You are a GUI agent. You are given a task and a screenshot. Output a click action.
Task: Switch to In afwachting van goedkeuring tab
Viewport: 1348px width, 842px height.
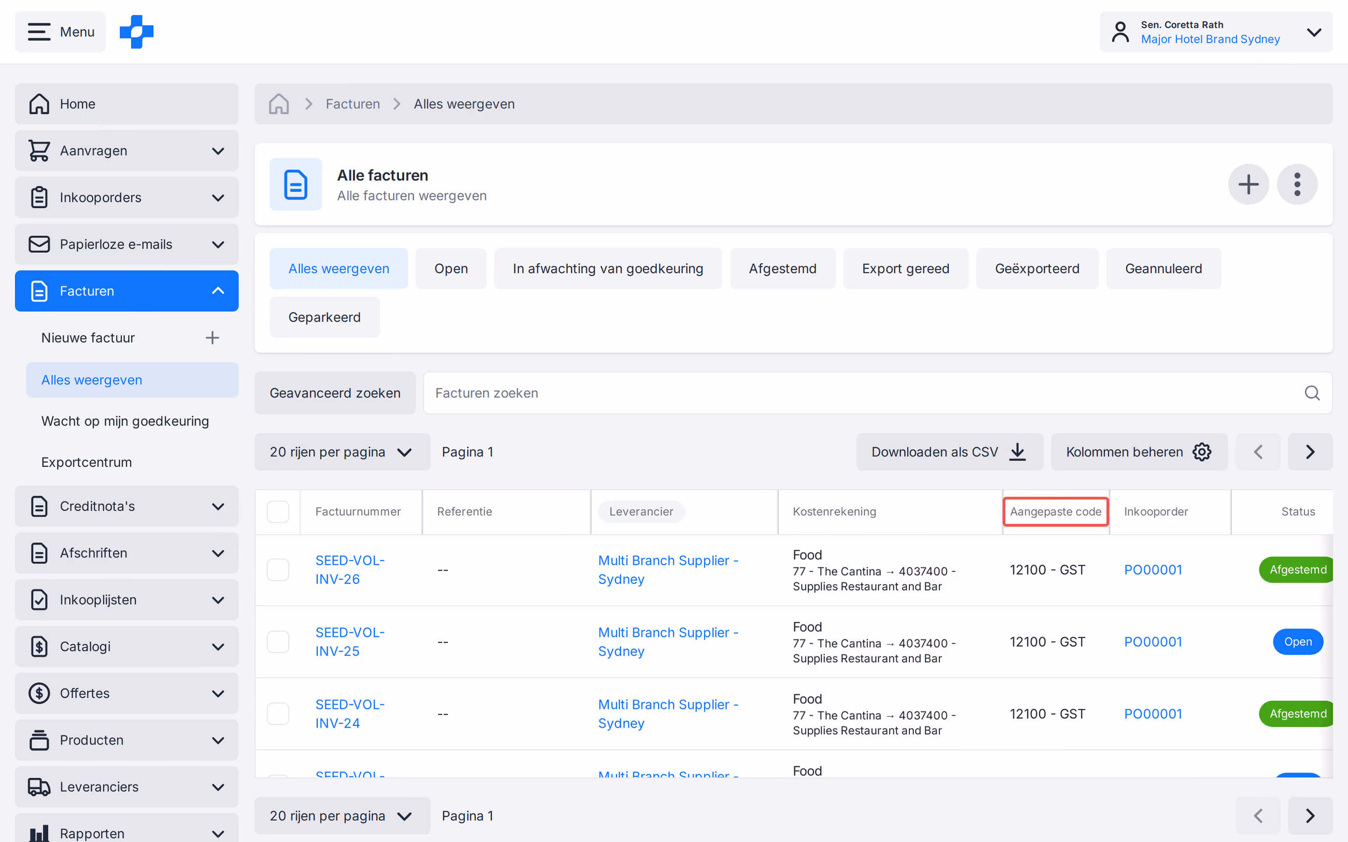point(608,268)
